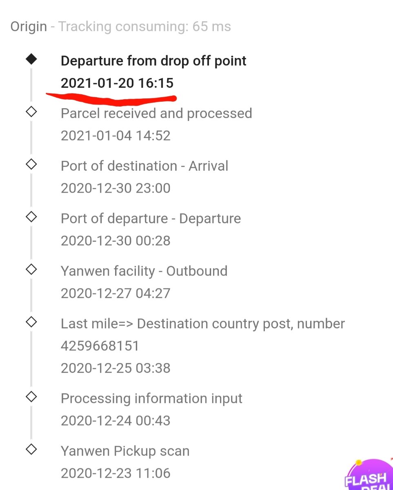393x490 pixels.
Task: Tap the Origin label
Action: click(x=29, y=27)
